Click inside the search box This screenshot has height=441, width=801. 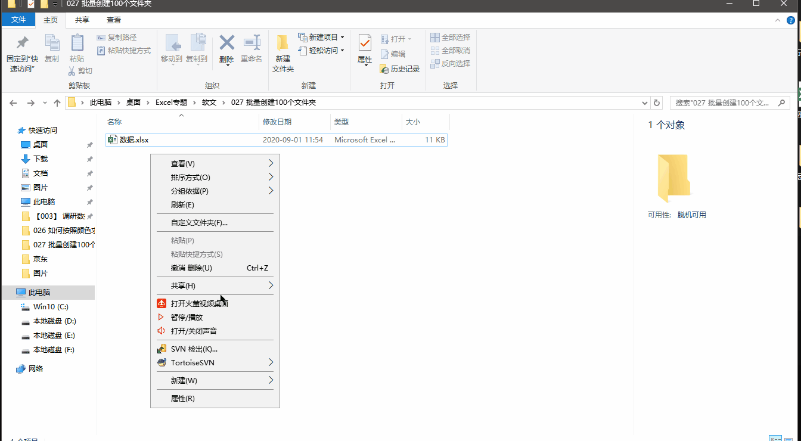[x=724, y=103]
